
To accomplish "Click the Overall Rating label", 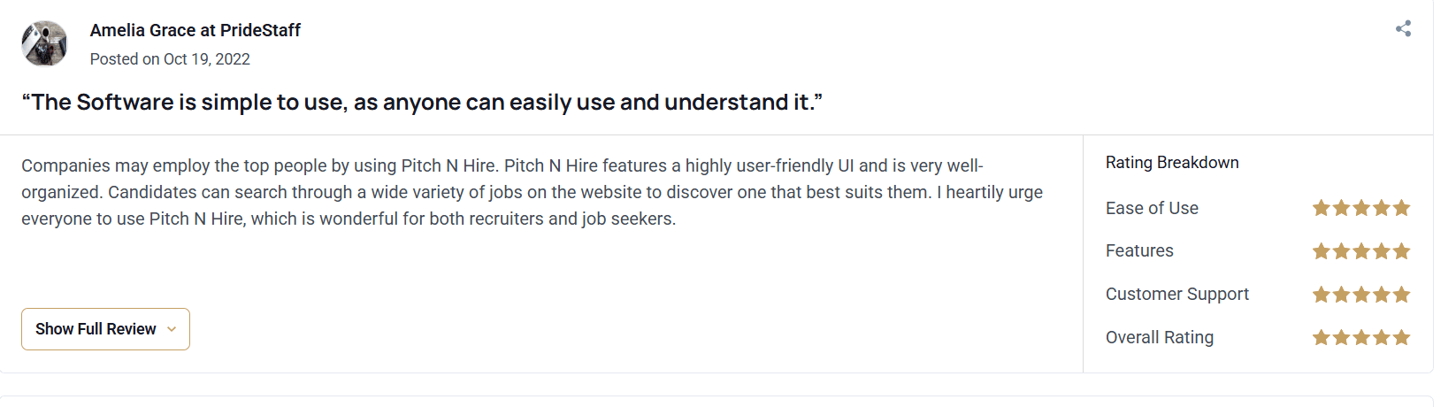I will point(1160,337).
